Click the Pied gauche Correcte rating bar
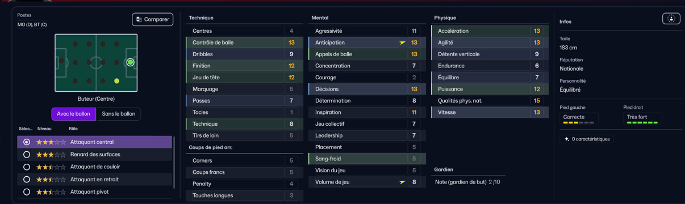The height and width of the screenshot is (204, 685). 579,122
